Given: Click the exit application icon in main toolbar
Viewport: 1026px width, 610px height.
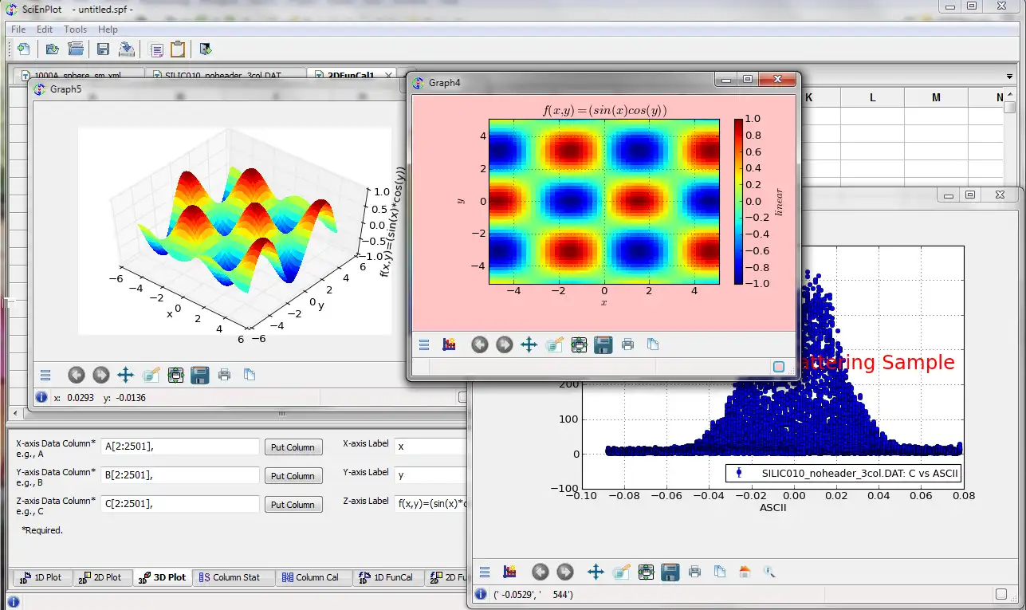Looking at the screenshot, I should pos(205,49).
